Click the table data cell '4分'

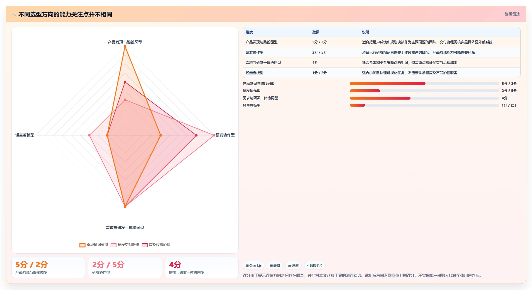pos(315,63)
